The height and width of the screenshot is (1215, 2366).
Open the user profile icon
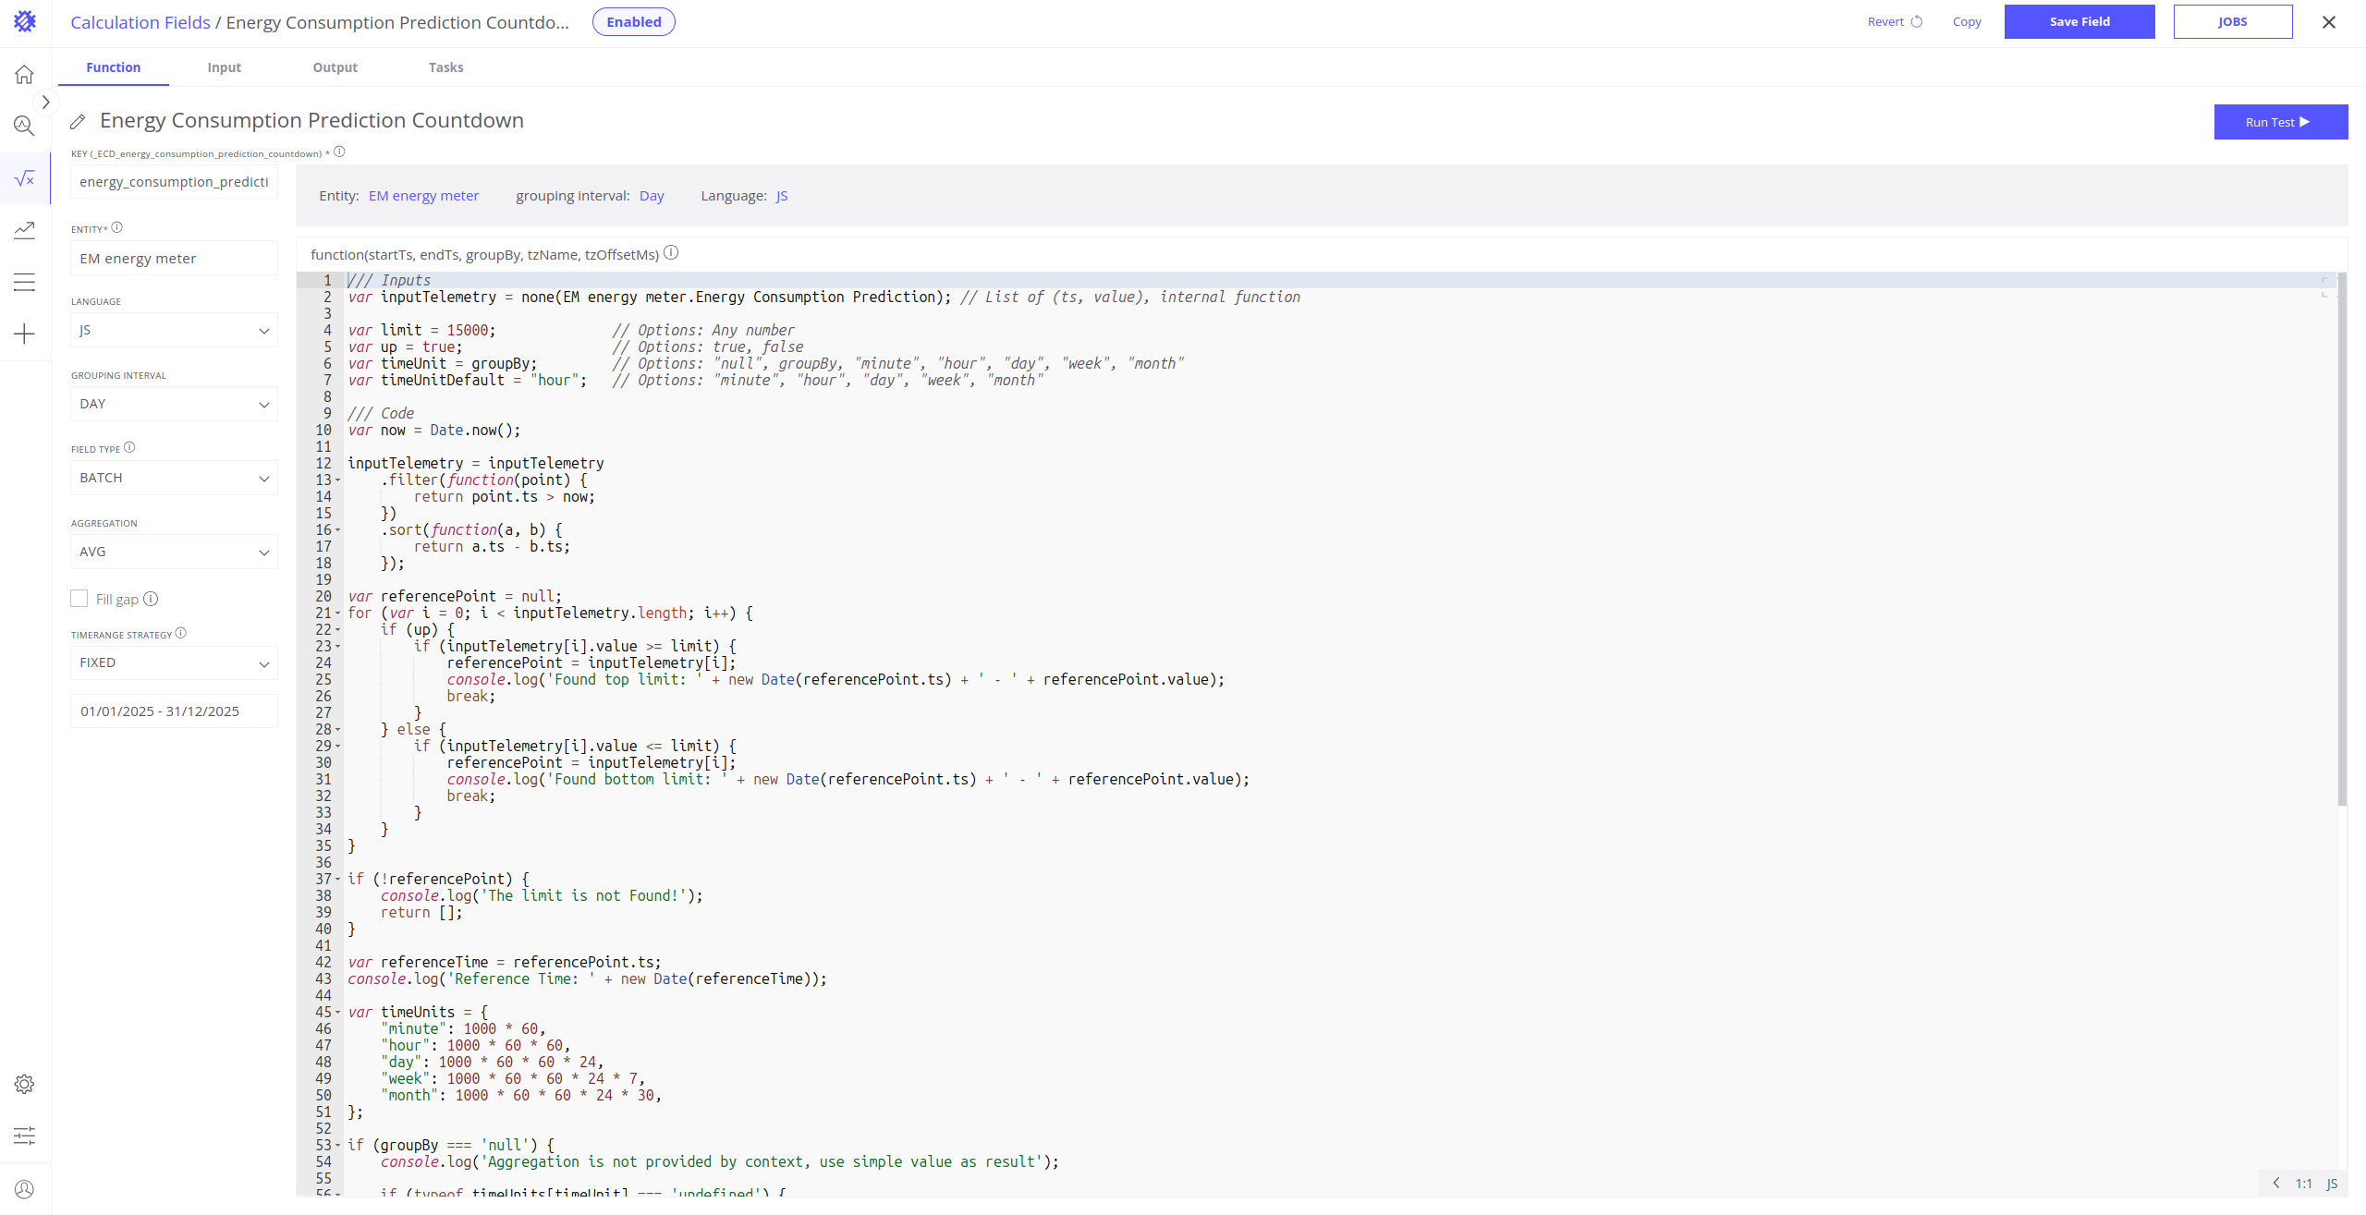pos(24,1189)
